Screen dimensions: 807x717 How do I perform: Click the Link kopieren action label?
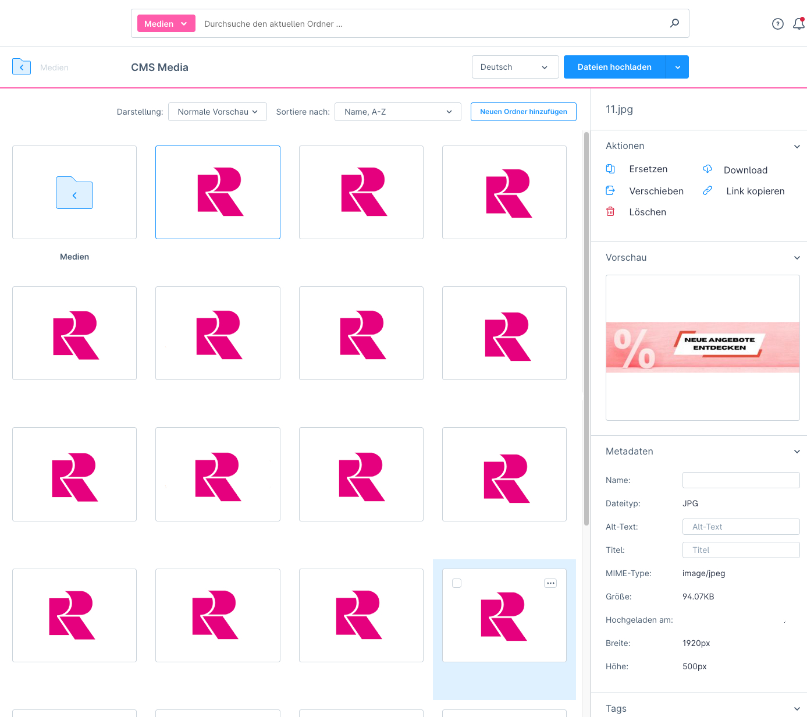(x=755, y=191)
